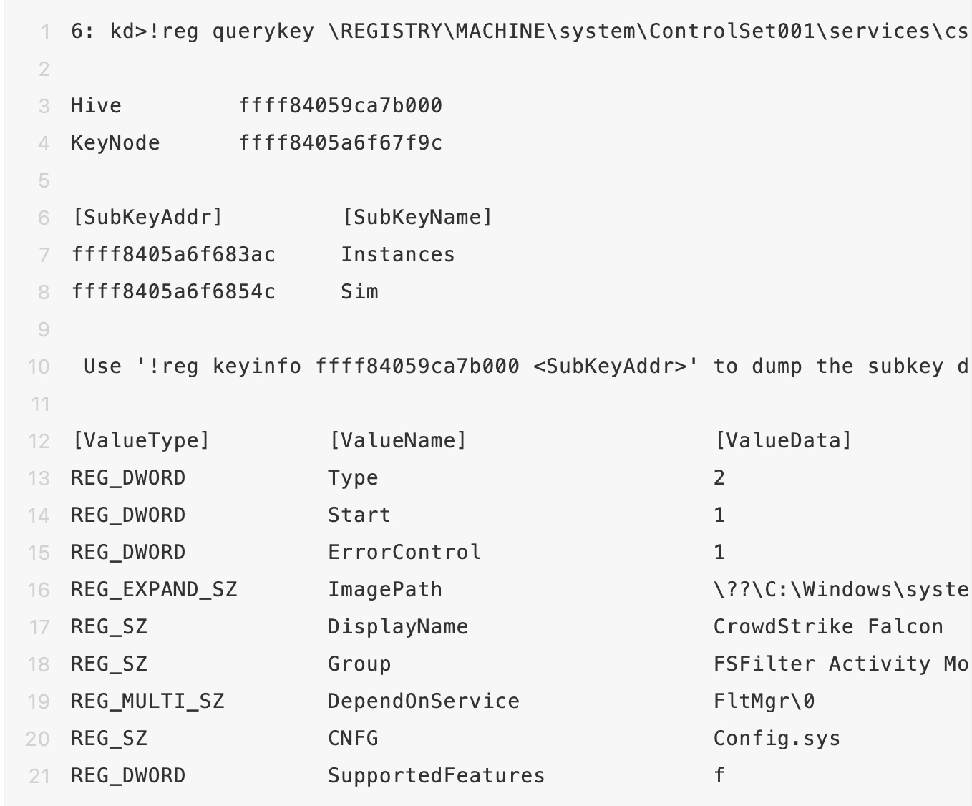Click the [ValueData] column header
Viewport: 972px width, 806px height.
(783, 441)
